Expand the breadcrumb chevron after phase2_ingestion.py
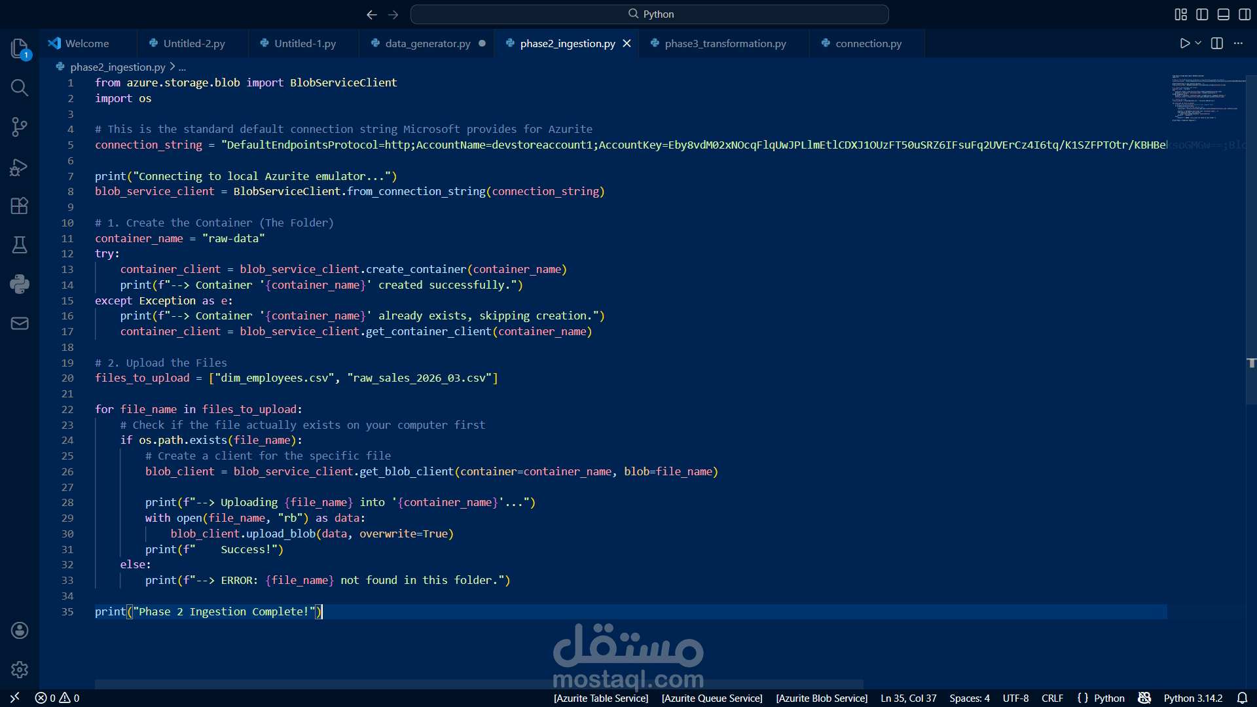 click(x=172, y=67)
